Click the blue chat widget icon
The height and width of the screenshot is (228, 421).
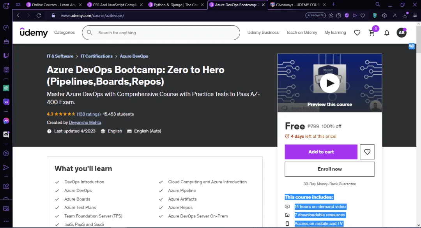tap(412, 46)
